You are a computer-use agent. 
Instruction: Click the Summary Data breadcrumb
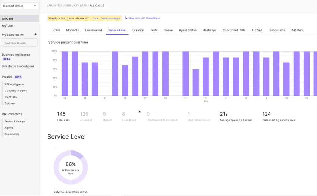[76, 6]
